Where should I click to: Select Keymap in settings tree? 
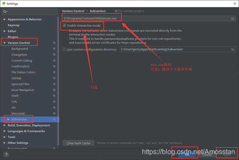[x=13, y=25]
